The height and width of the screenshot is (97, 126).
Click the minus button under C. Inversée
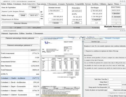[116, 20]
